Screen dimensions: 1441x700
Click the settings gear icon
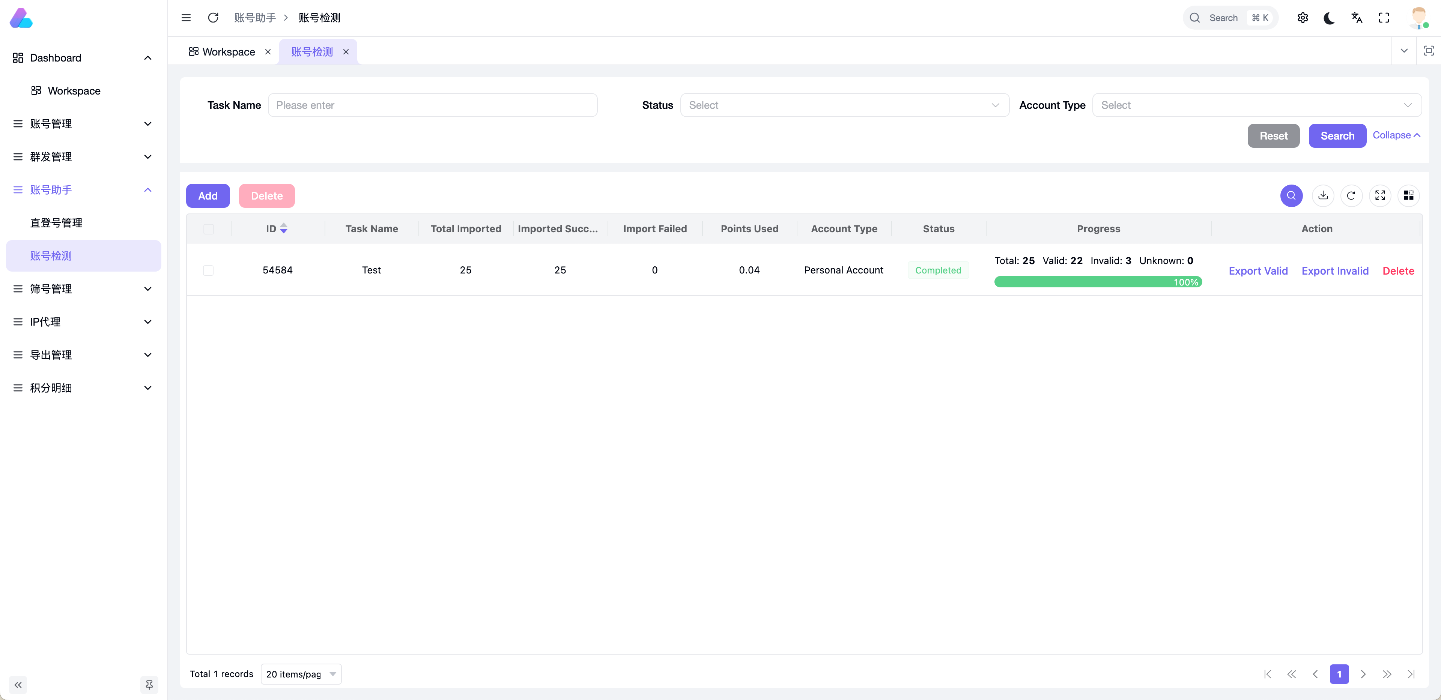1302,18
